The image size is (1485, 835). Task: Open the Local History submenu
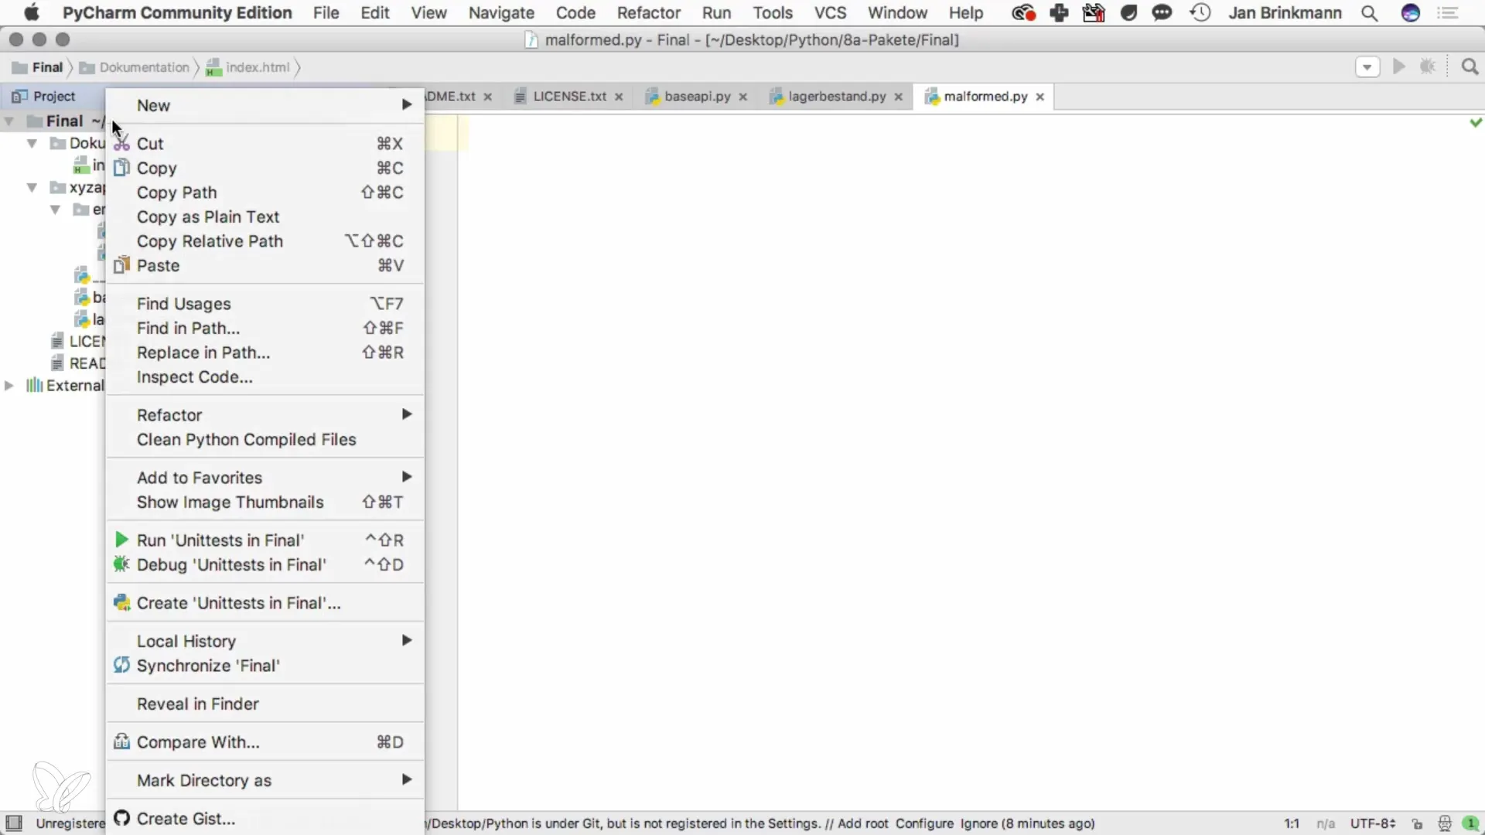click(265, 640)
